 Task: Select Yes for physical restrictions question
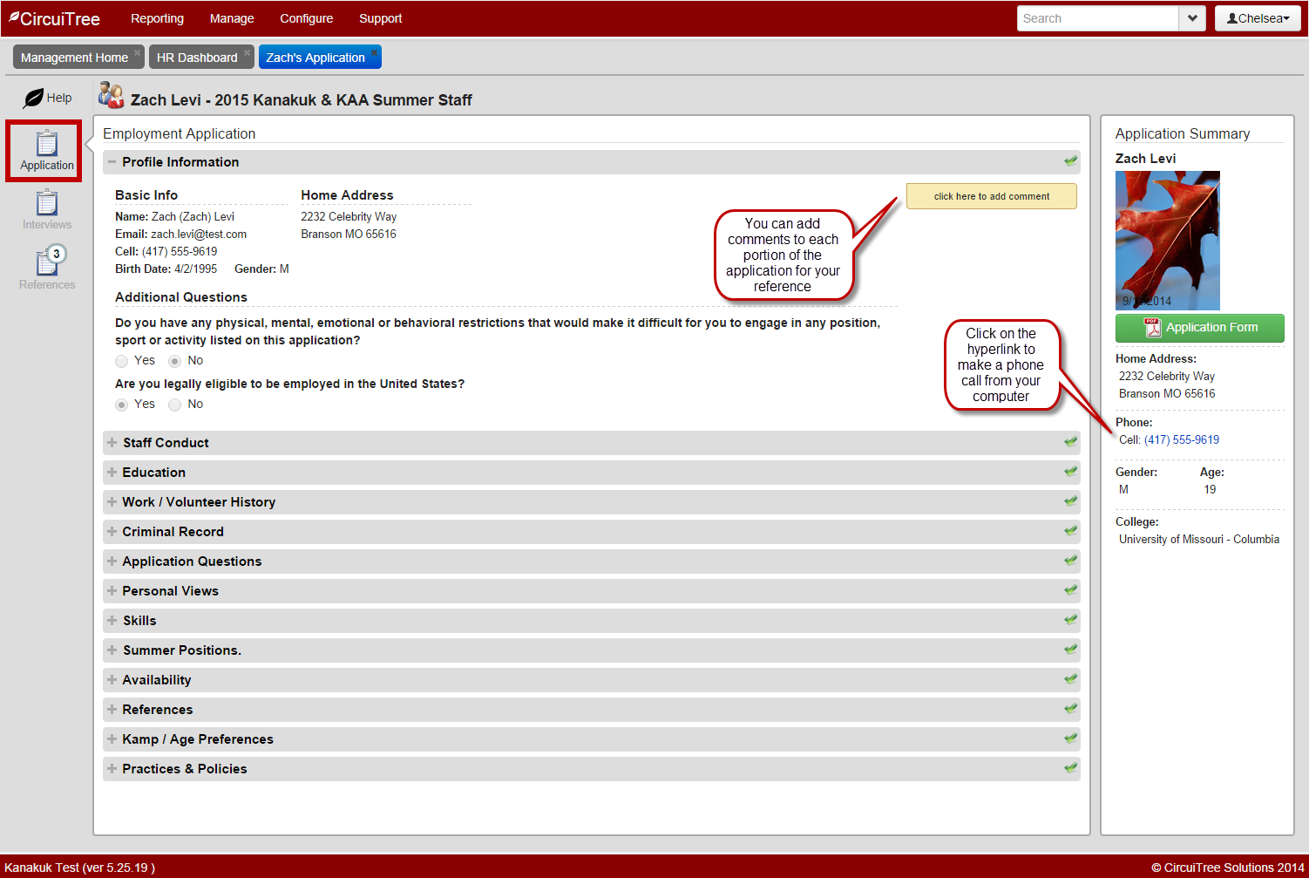click(122, 361)
